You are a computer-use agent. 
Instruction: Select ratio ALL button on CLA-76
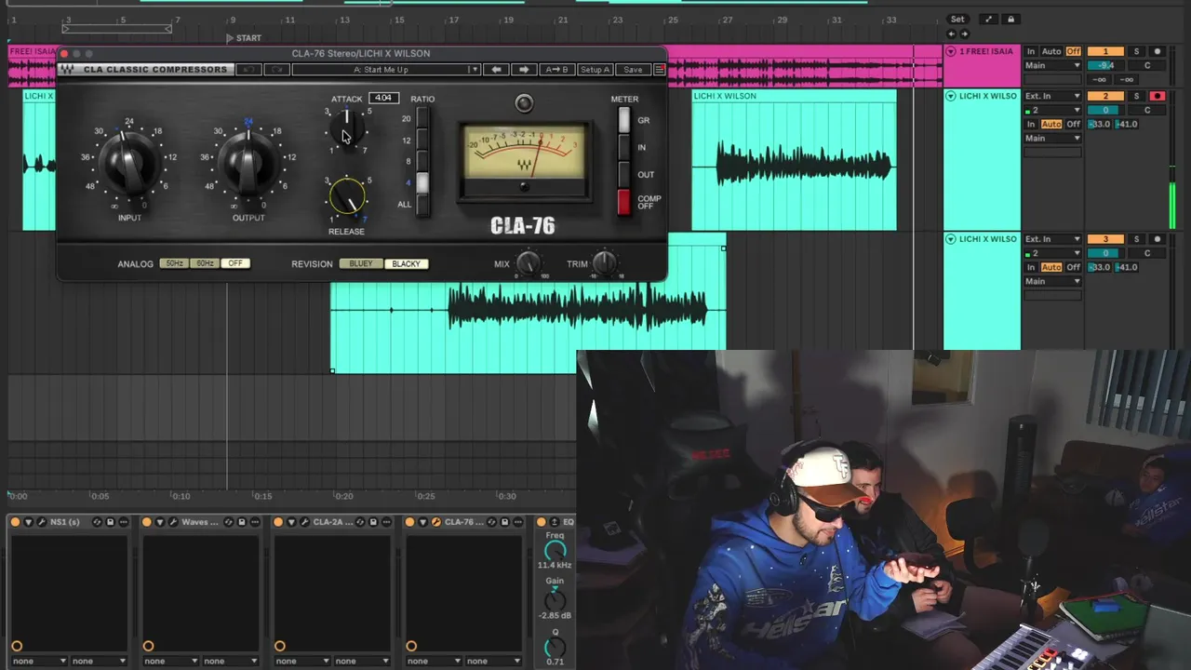tap(423, 205)
